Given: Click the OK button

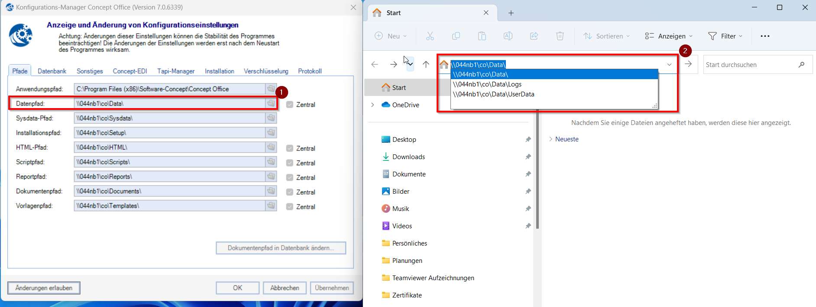Looking at the screenshot, I should (238, 288).
